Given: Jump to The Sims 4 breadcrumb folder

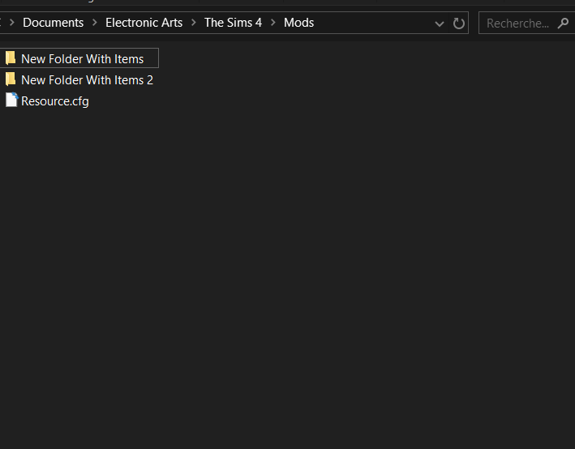Looking at the screenshot, I should point(233,23).
